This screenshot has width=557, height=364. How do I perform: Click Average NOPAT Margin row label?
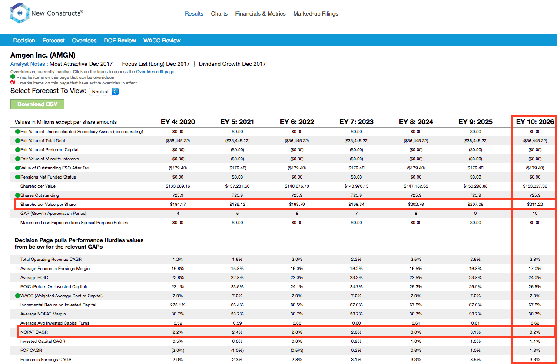coord(43,314)
